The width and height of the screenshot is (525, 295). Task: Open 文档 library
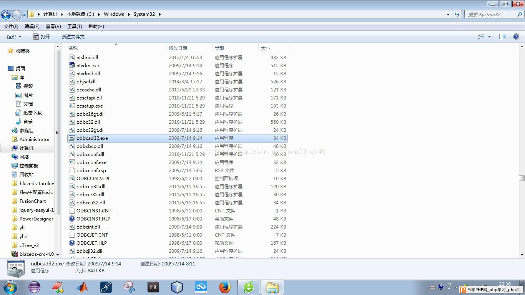point(28,104)
